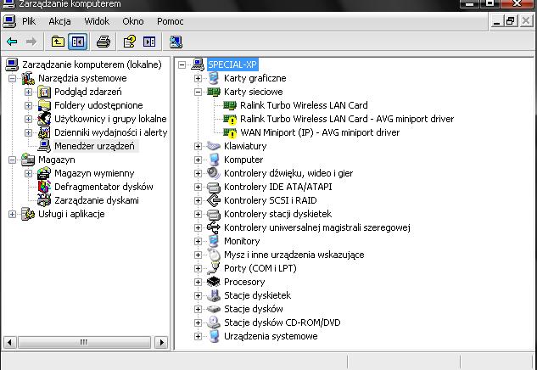
Task: Expand the Klawiatury category
Action: tap(198, 146)
